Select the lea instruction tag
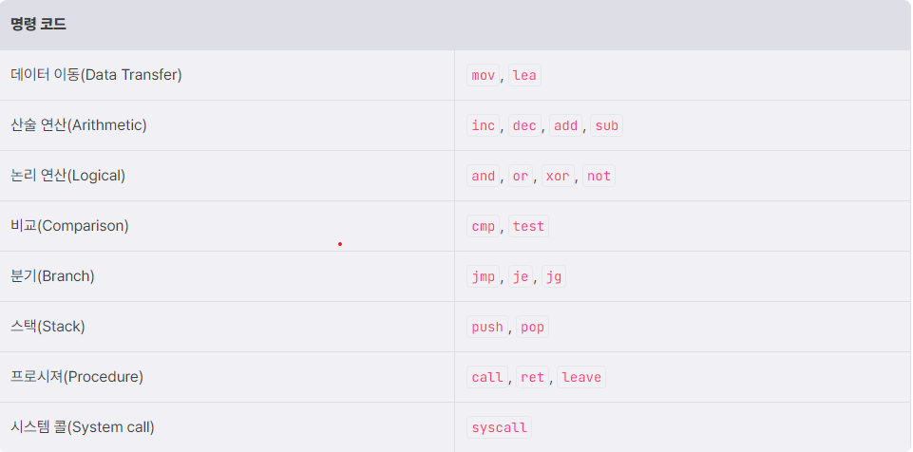 [x=524, y=75]
